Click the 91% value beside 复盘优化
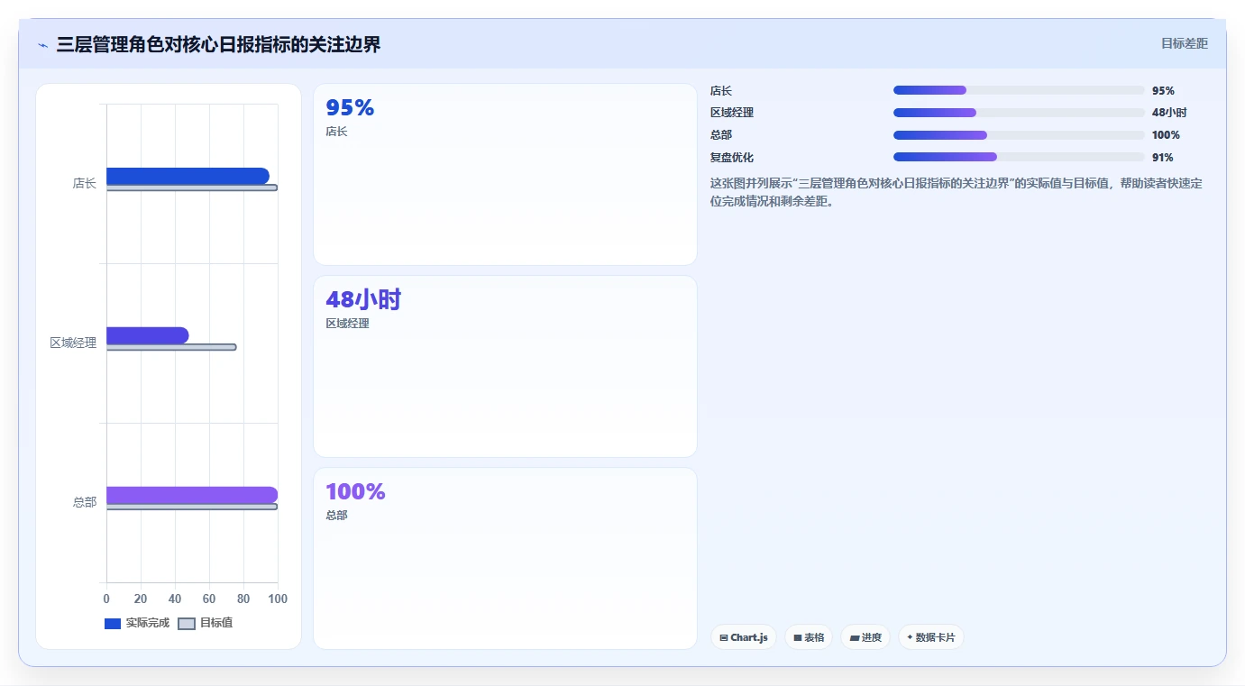This screenshot has width=1245, height=686. pyautogui.click(x=1163, y=157)
